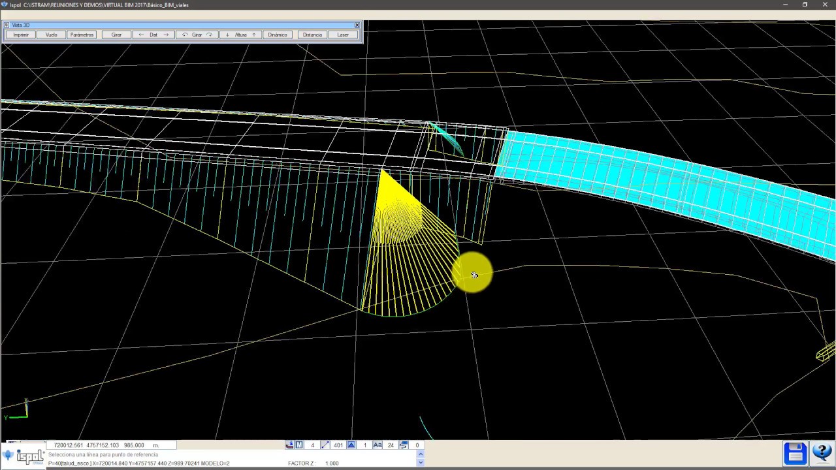Increase distance with the right Dist arrow

[x=166, y=35]
